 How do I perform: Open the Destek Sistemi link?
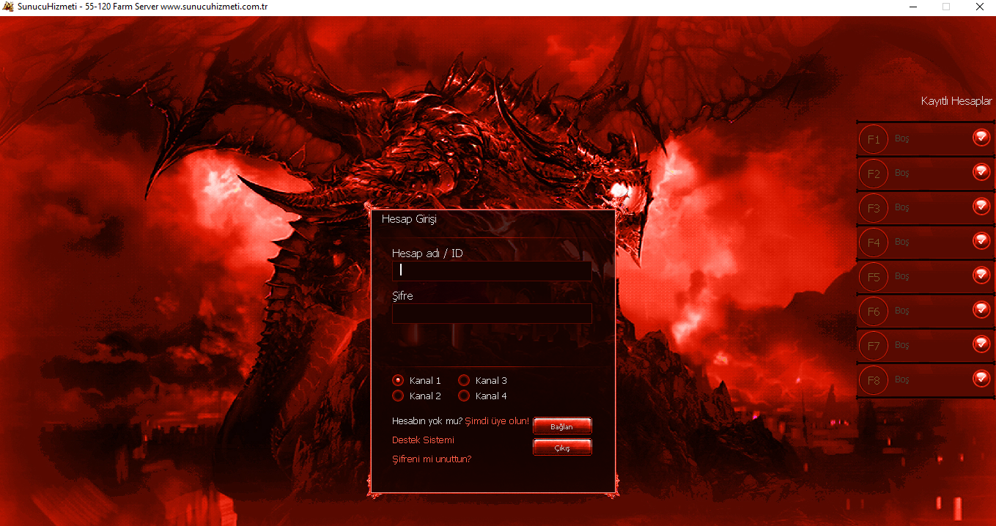tap(423, 440)
